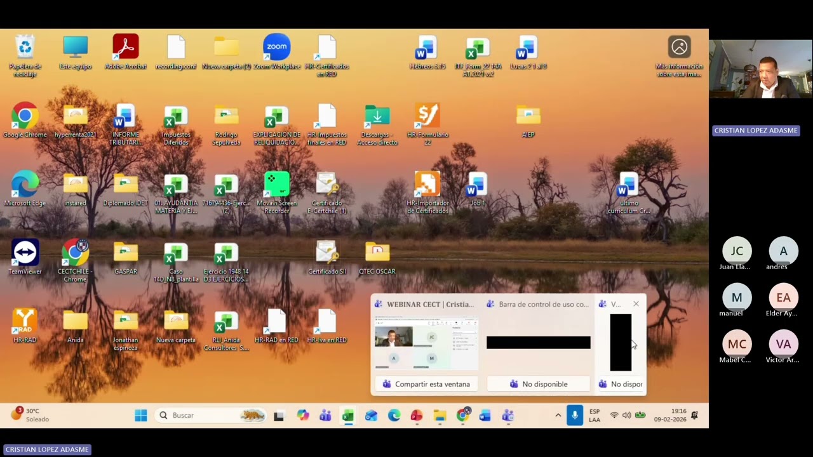The height and width of the screenshot is (457, 813).
Task: Switch to Word from the taskbar
Action: pyautogui.click(x=485, y=416)
